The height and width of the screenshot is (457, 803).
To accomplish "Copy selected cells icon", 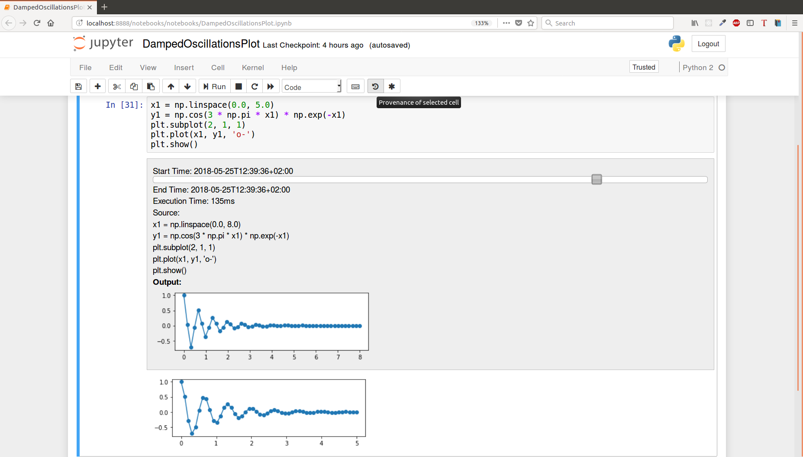I will coord(134,87).
